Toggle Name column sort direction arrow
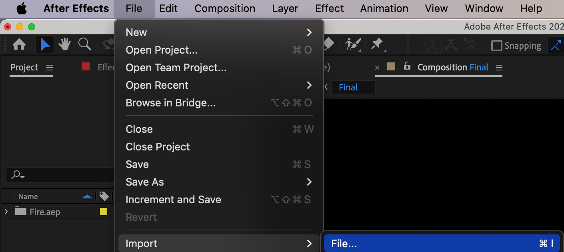The image size is (564, 252). (87, 196)
